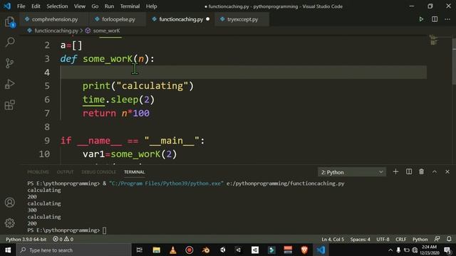Image resolution: width=456 pixels, height=256 pixels.
Task: Open the Manage gear icon
Action: 9,223
